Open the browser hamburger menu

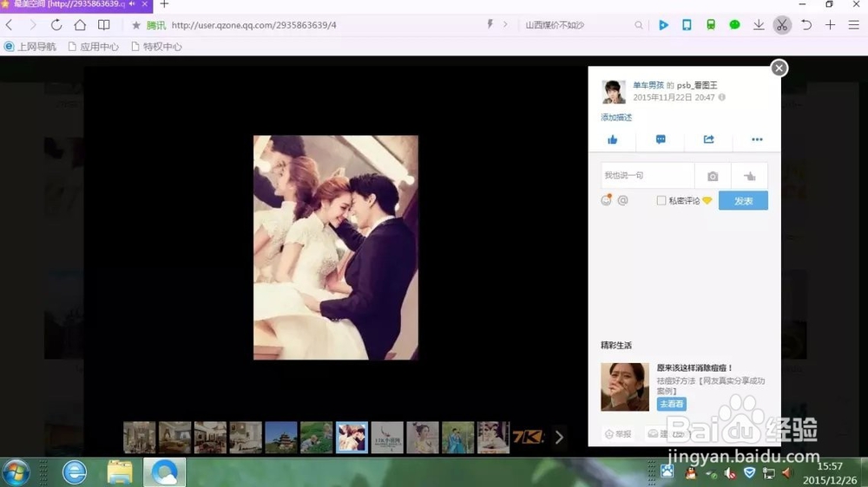pos(853,25)
